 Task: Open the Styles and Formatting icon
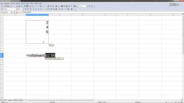[2, 9]
